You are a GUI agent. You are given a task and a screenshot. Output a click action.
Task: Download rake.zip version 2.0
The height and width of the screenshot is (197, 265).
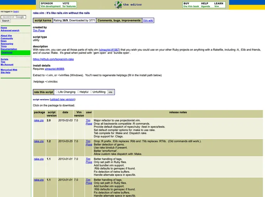pyautogui.click(x=39, y=120)
